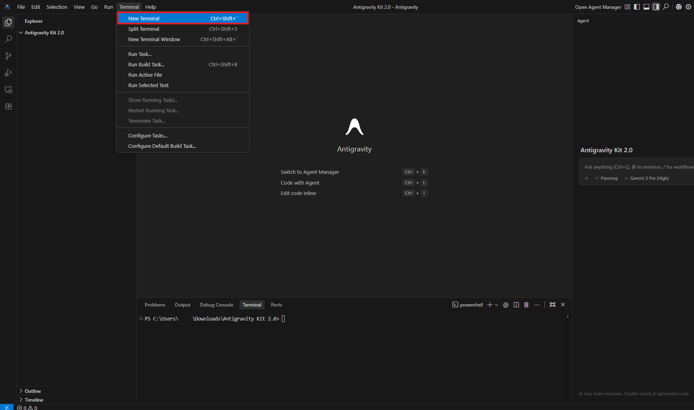Toggle the bottom panel visibility
This screenshot has height=410, width=694.
646,7
